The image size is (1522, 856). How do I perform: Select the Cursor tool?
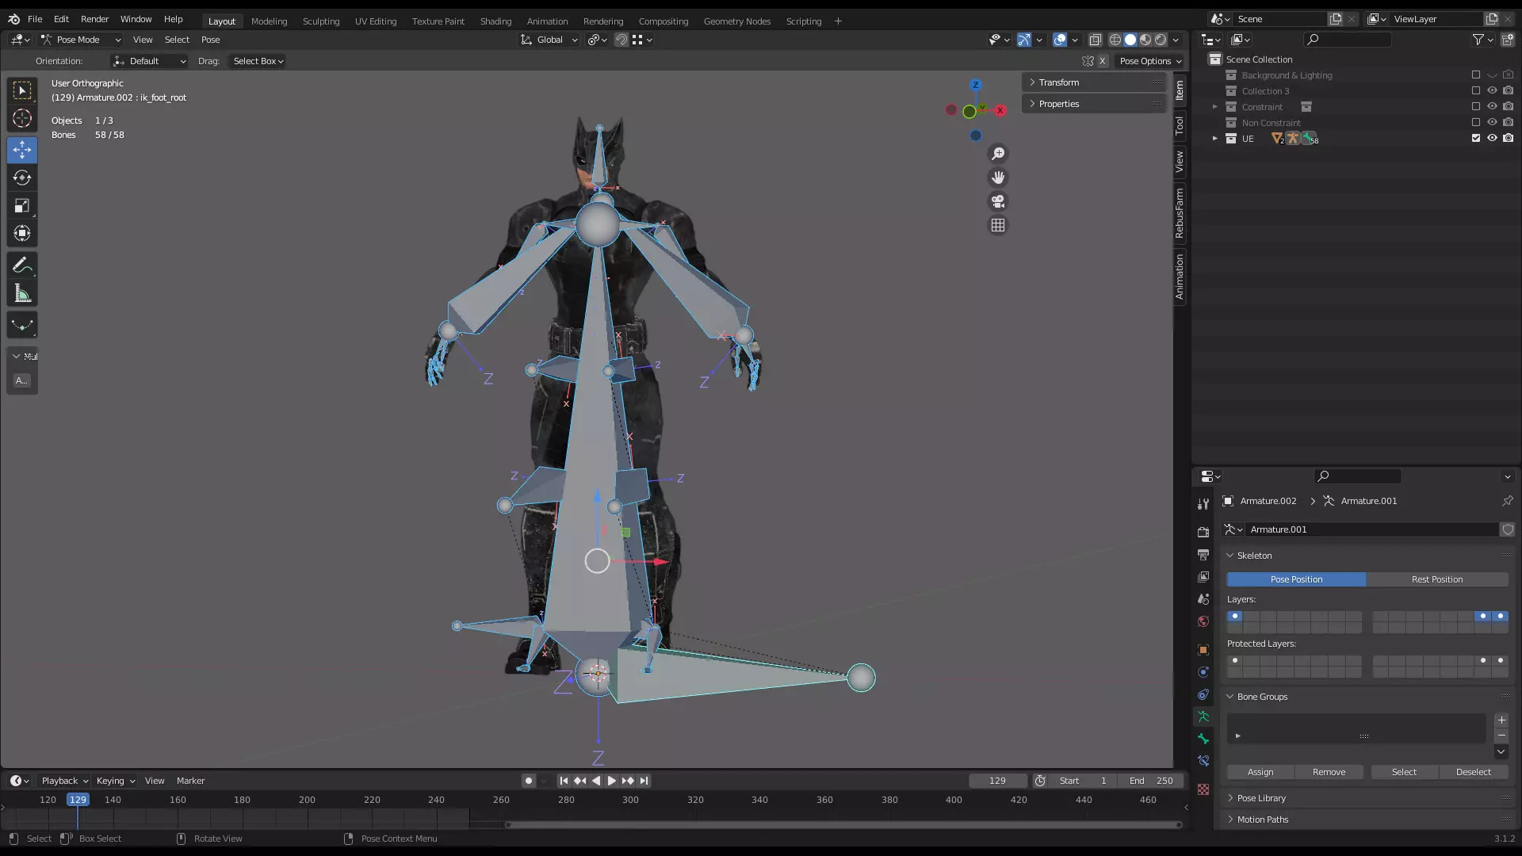point(22,119)
